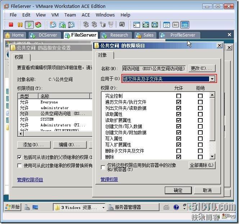Screen dimensions: 239x224
Task: Click the keyboard icon in system tray
Action: [166, 207]
